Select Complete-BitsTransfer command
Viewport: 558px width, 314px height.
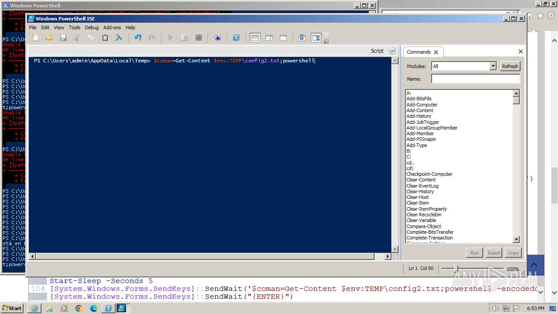[430, 232]
